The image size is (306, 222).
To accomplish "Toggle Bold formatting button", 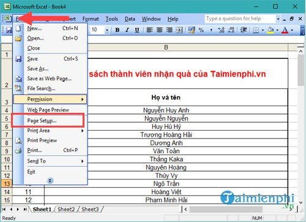I will (x=118, y=30).
